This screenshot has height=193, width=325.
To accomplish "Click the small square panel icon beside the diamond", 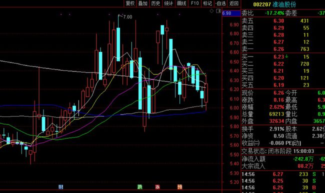I will click(x=218, y=11).
